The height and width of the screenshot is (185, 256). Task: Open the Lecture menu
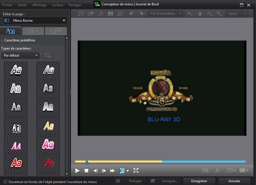pos(57,5)
